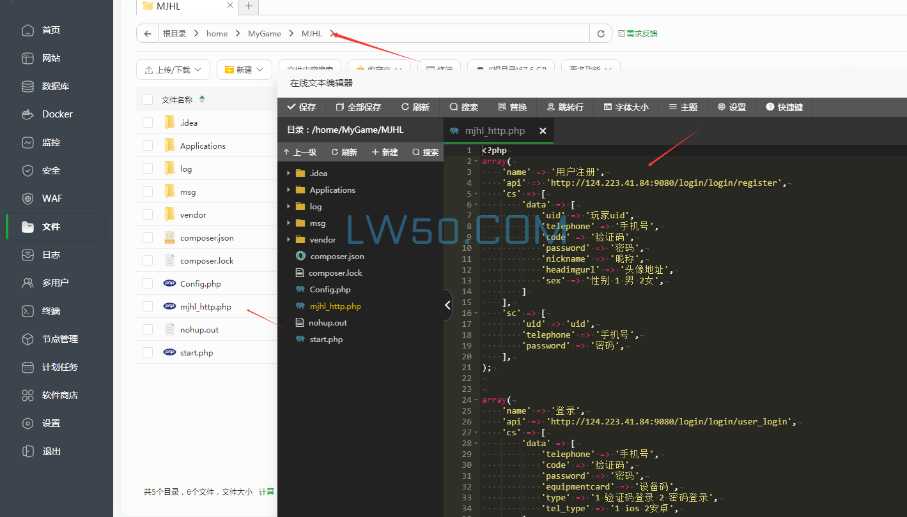Click the 需求反馈 feedback link

point(637,34)
